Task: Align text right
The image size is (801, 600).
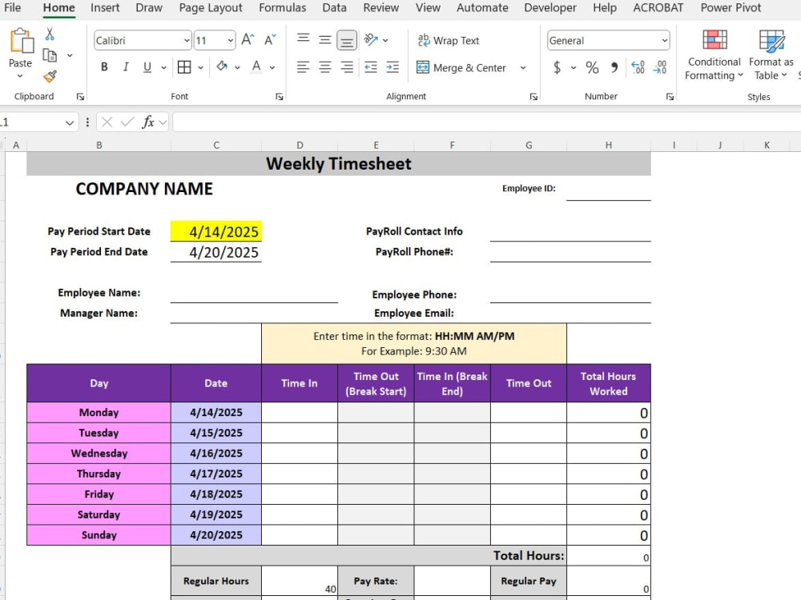Action: tap(347, 67)
